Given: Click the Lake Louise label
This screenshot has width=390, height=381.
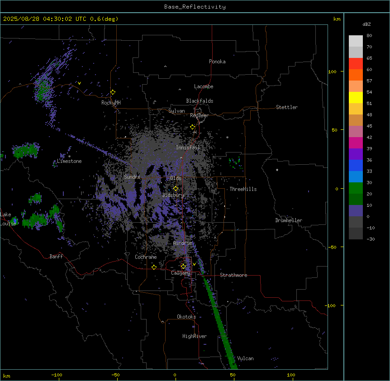Looking at the screenshot, I should (8, 219).
